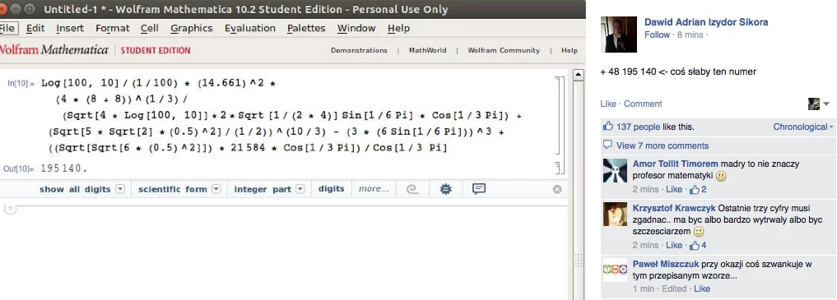The height and width of the screenshot is (300, 837).
Task: Click the plus icon to add a new cell
Action: (x=8, y=209)
